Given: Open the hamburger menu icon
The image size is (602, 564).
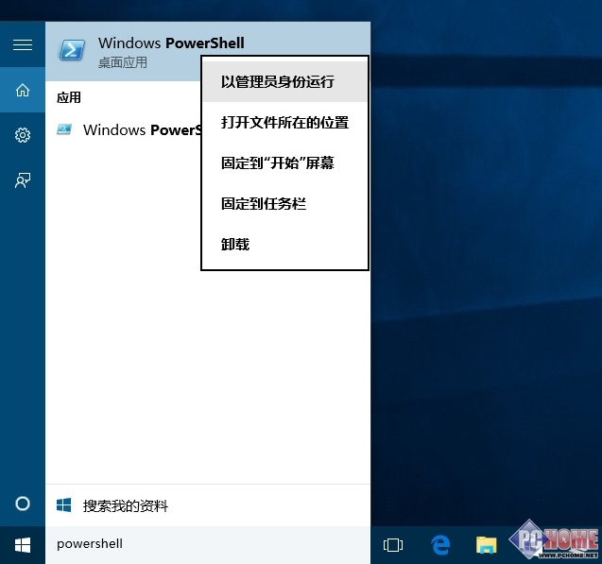Looking at the screenshot, I should [x=23, y=45].
